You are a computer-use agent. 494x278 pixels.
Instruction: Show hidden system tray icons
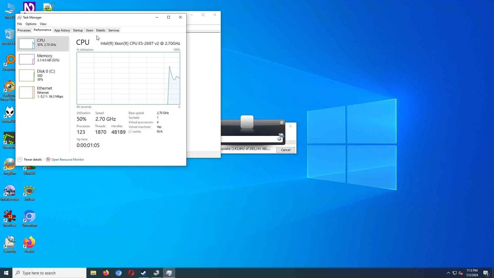(448, 273)
